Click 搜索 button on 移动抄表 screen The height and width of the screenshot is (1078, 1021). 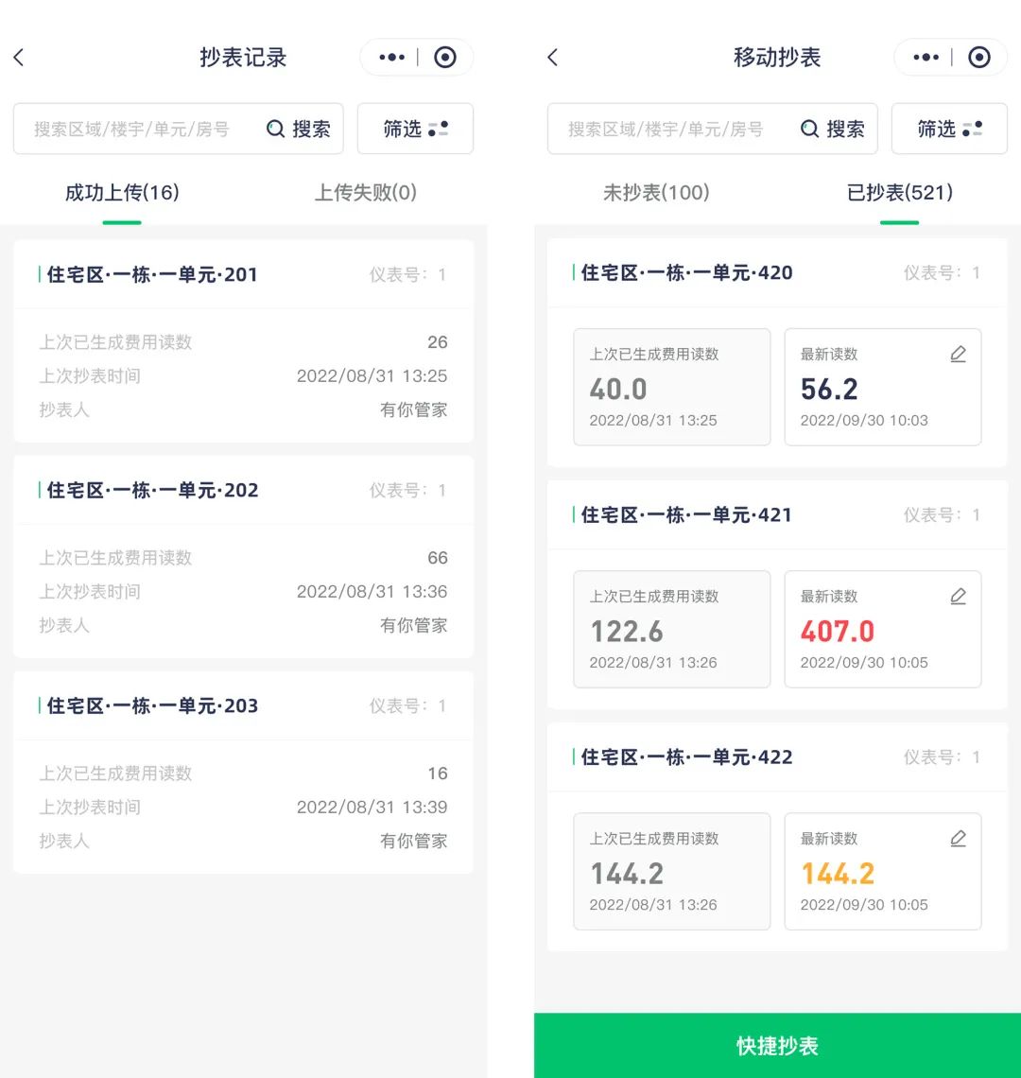point(833,129)
